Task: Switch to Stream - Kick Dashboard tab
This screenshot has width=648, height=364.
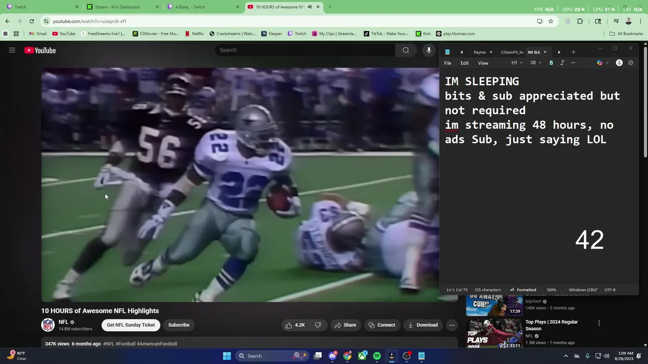Action: [123, 7]
